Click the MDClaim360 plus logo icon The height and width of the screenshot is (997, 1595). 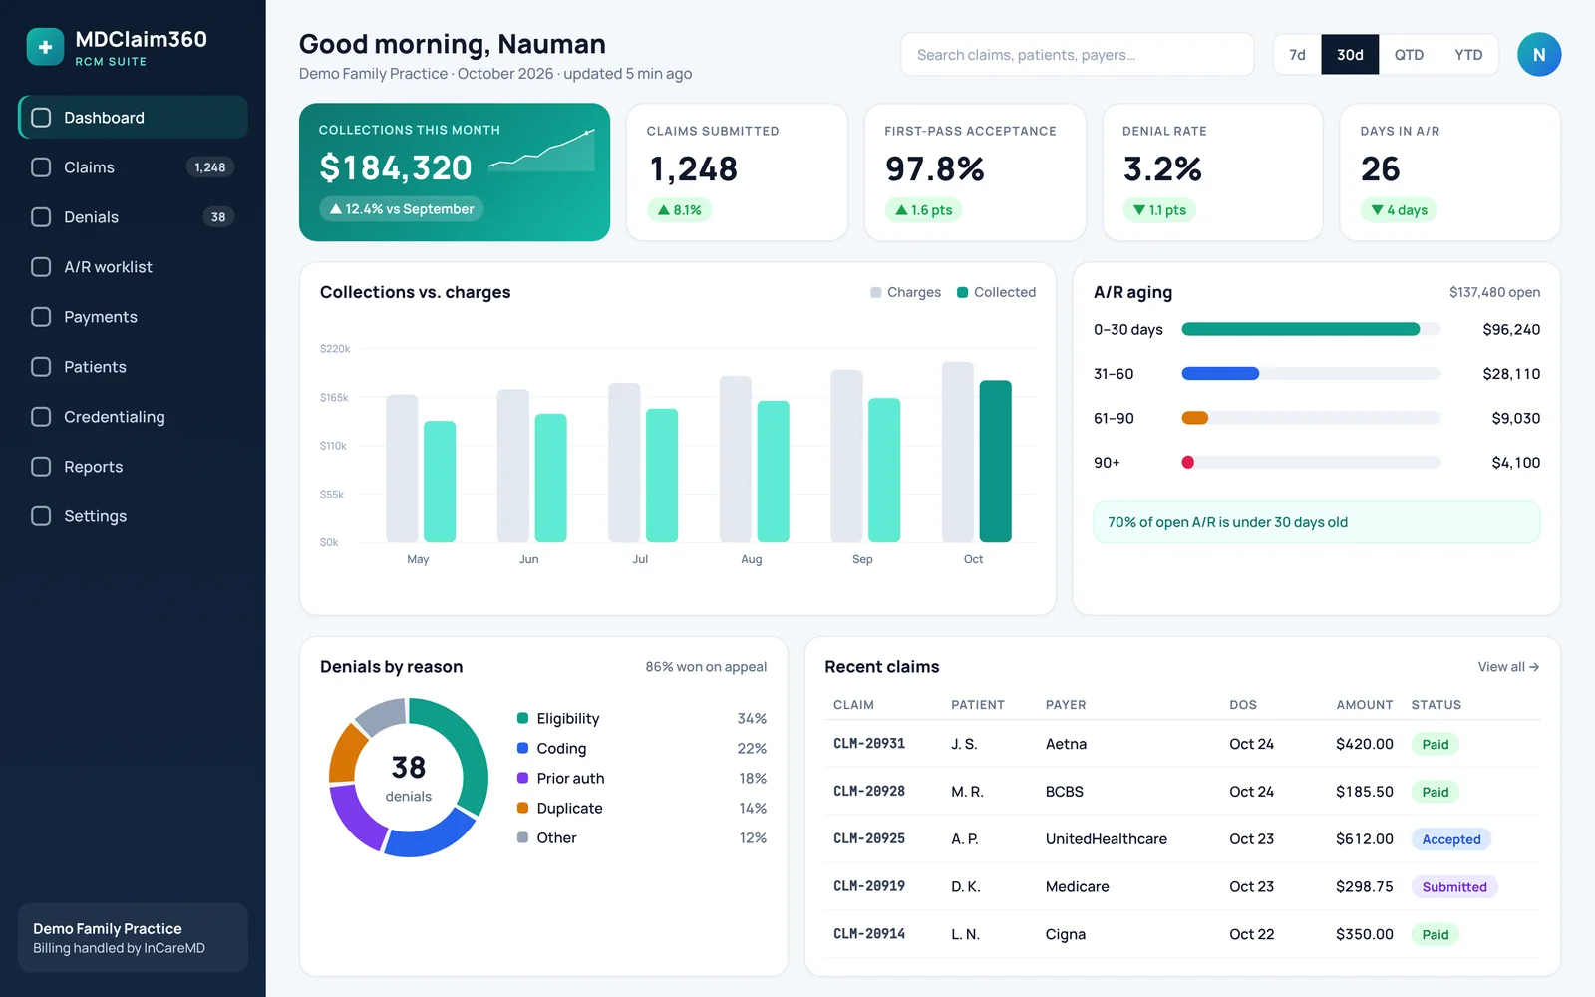(x=45, y=47)
